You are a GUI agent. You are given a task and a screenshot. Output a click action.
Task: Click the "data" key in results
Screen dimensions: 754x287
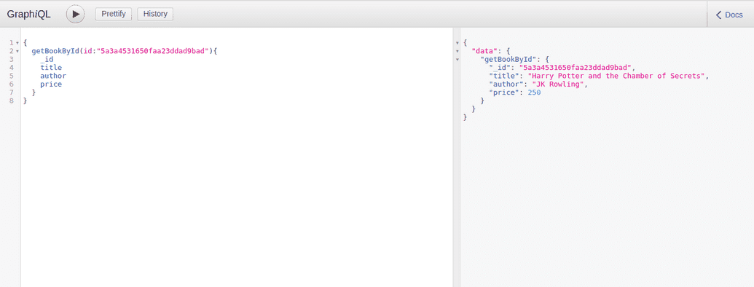(x=484, y=51)
